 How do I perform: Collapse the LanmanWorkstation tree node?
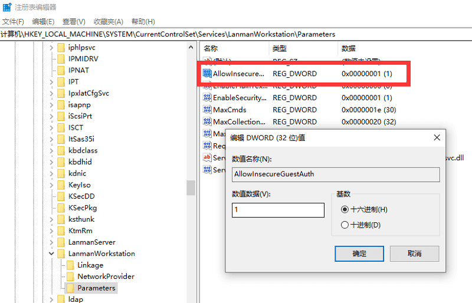pos(51,253)
